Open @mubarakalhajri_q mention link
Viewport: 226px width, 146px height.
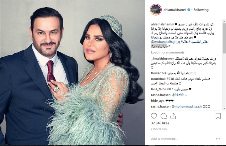(165, 42)
